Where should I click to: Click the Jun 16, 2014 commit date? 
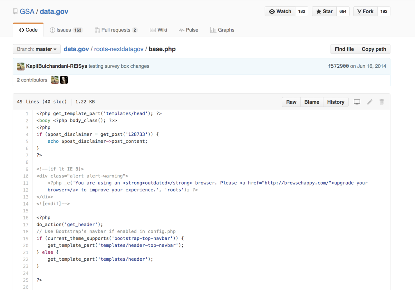click(372, 66)
